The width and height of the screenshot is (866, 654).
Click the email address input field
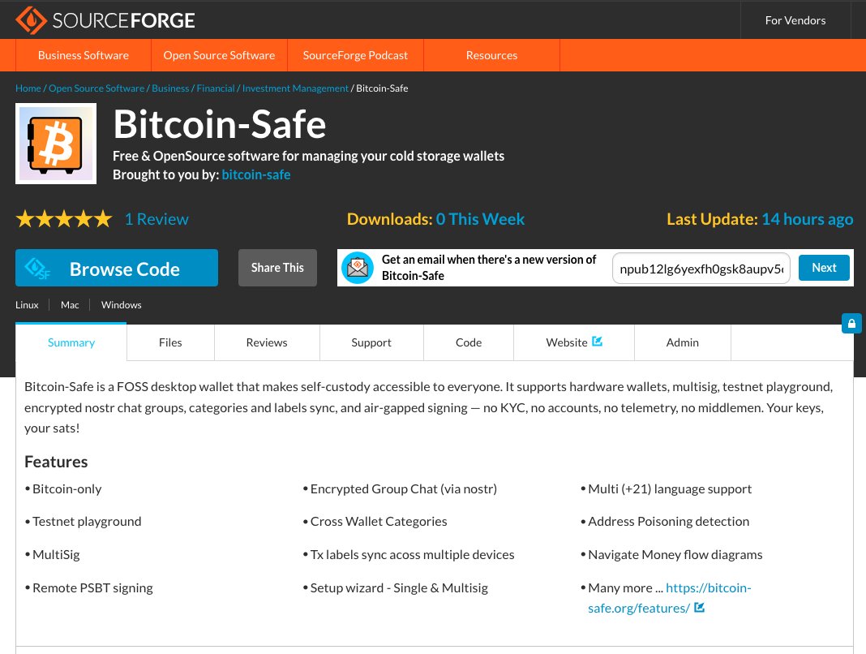(x=701, y=269)
